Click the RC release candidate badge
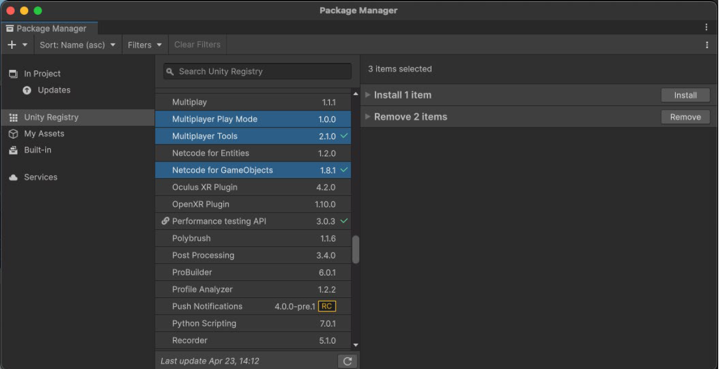Image resolution: width=720 pixels, height=369 pixels. coord(327,306)
